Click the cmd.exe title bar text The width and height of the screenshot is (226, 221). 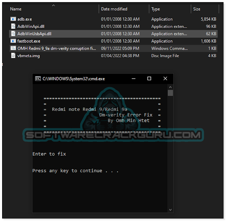(x=74, y=79)
